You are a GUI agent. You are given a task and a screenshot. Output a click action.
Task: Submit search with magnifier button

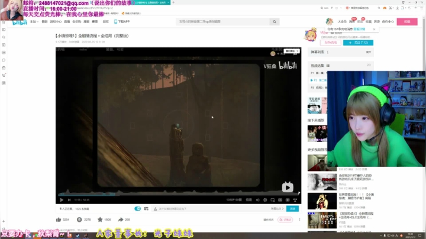(275, 21)
